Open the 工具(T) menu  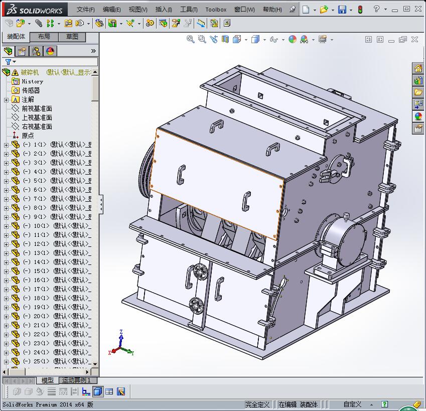(189, 10)
